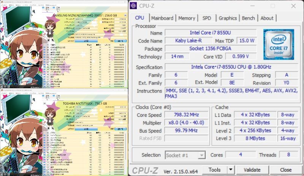Click the Intel Core i7 inside logo

pyautogui.click(x=279, y=44)
